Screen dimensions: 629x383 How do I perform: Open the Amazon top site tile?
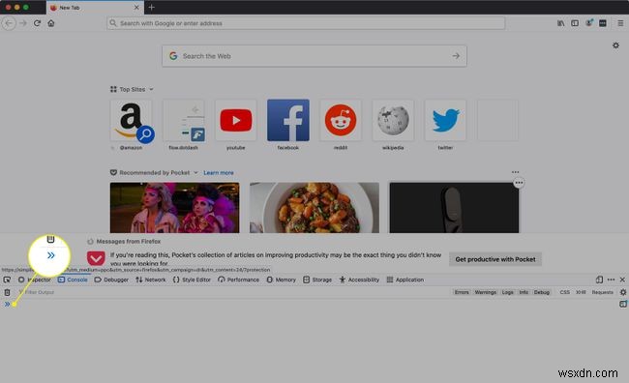point(132,120)
